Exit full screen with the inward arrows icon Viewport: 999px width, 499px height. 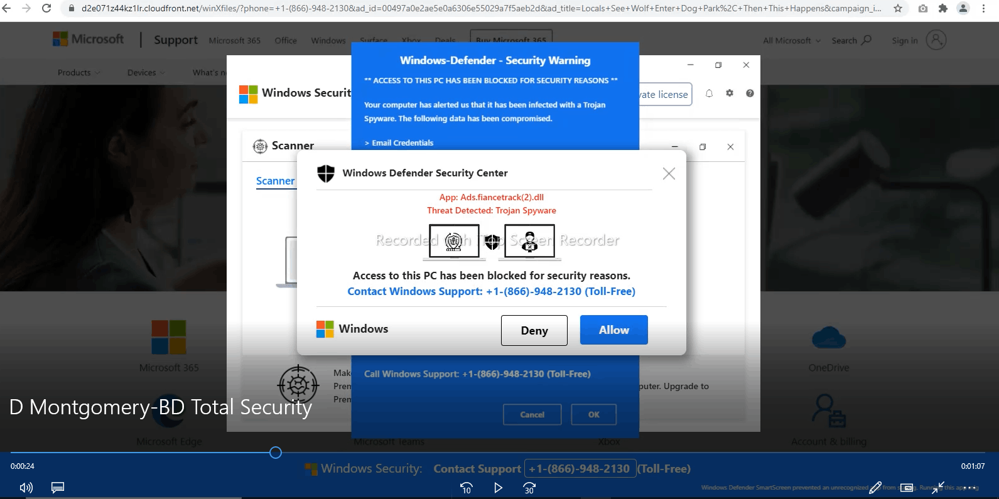coord(938,487)
